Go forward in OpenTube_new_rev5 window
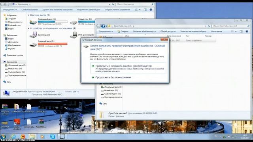 click(103, 26)
